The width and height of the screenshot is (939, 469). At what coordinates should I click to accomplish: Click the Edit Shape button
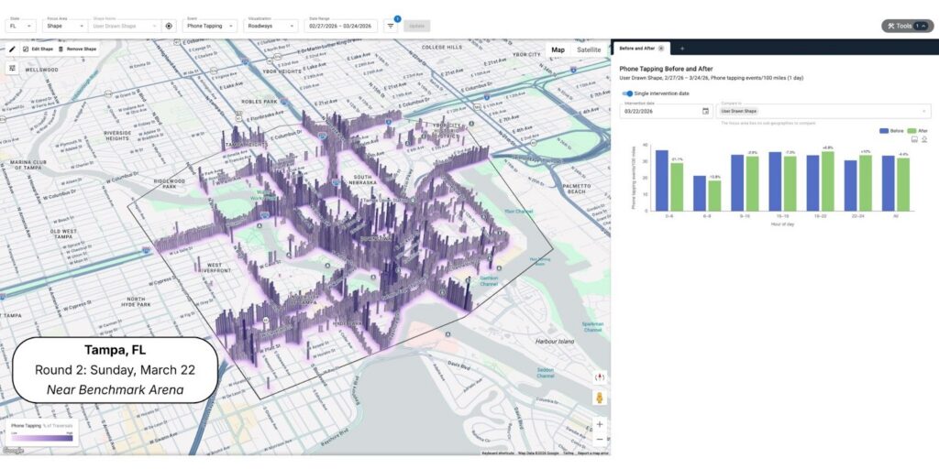click(38, 49)
